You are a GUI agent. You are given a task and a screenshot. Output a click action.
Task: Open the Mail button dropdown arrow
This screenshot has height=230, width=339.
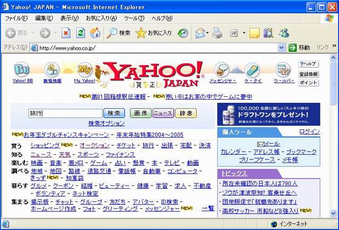pos(208,33)
